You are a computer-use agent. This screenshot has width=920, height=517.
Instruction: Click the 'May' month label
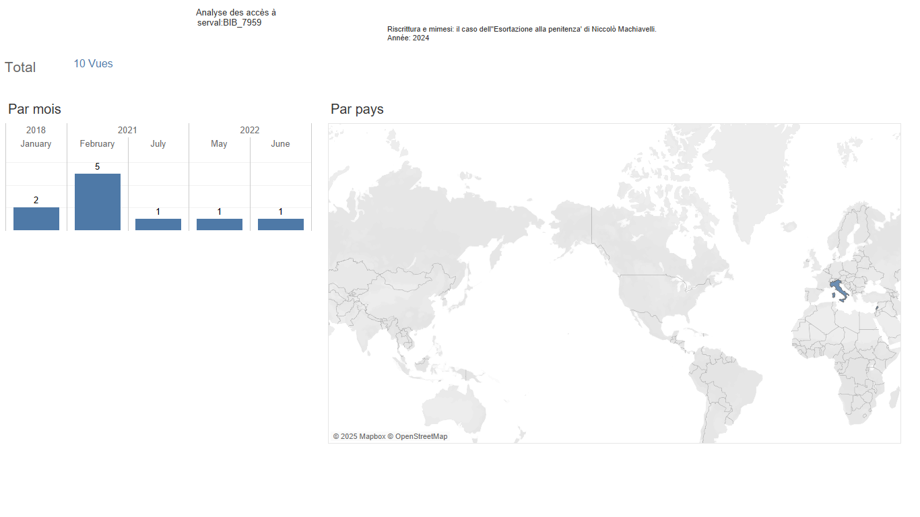(x=219, y=143)
